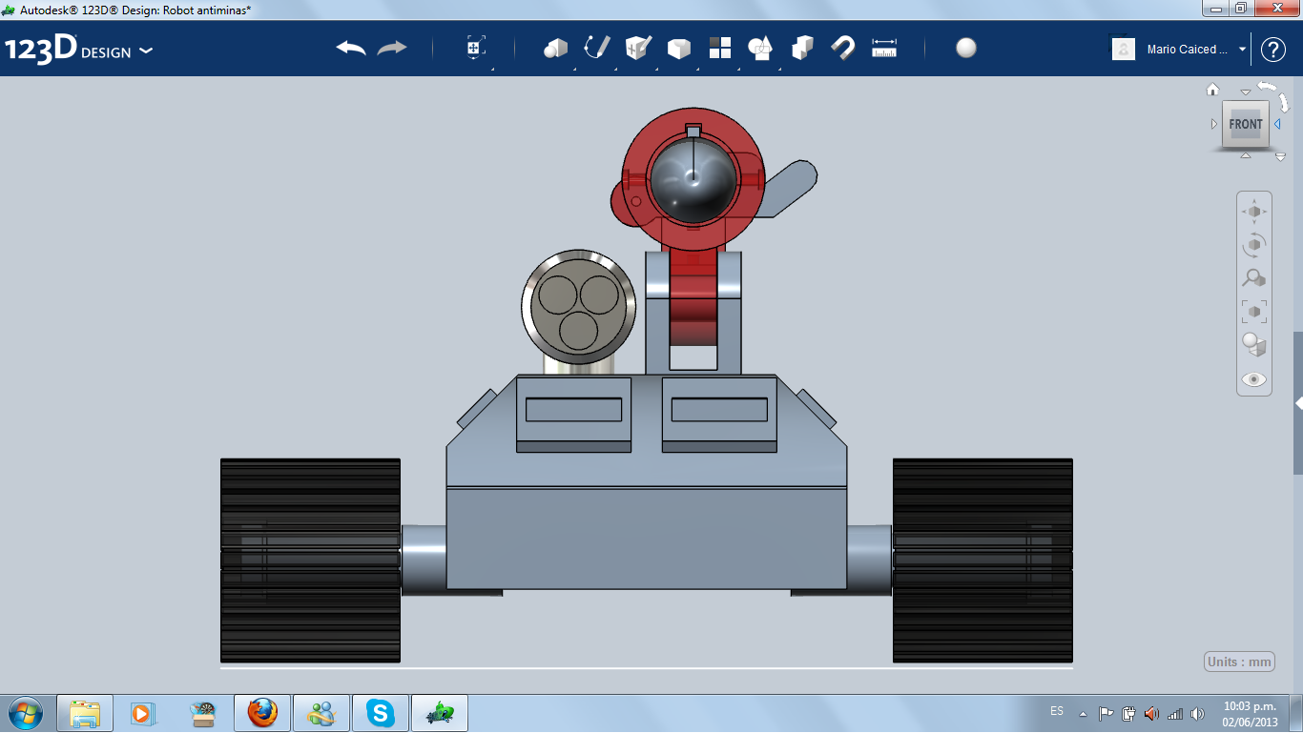Click the view cube left arrow
The image size is (1303, 733).
pyautogui.click(x=1214, y=125)
